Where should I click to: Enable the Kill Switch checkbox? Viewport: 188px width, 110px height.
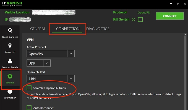tap(140, 20)
